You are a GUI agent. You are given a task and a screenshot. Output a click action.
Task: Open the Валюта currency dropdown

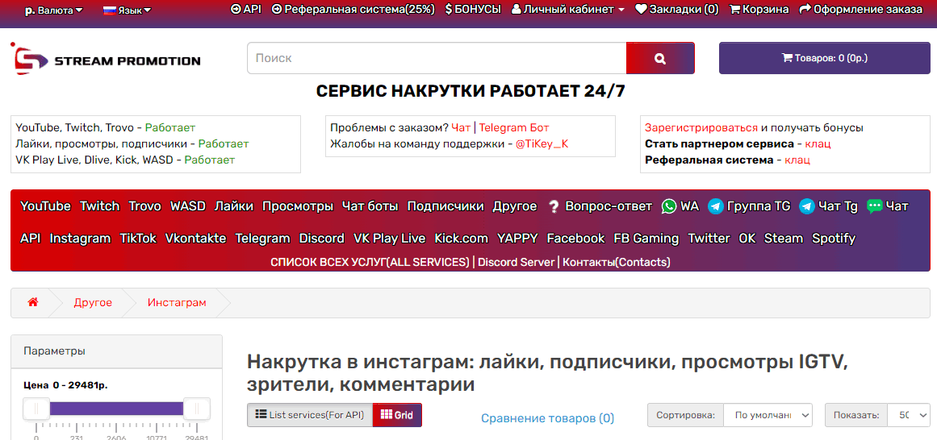click(54, 10)
